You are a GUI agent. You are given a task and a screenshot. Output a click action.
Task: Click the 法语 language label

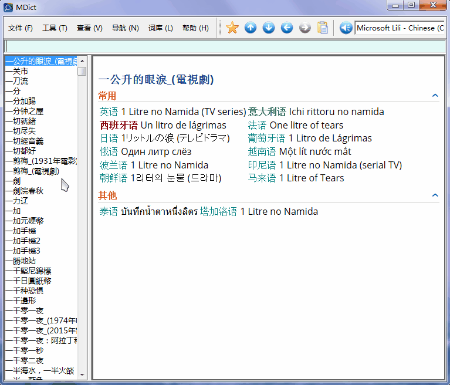[x=257, y=125]
